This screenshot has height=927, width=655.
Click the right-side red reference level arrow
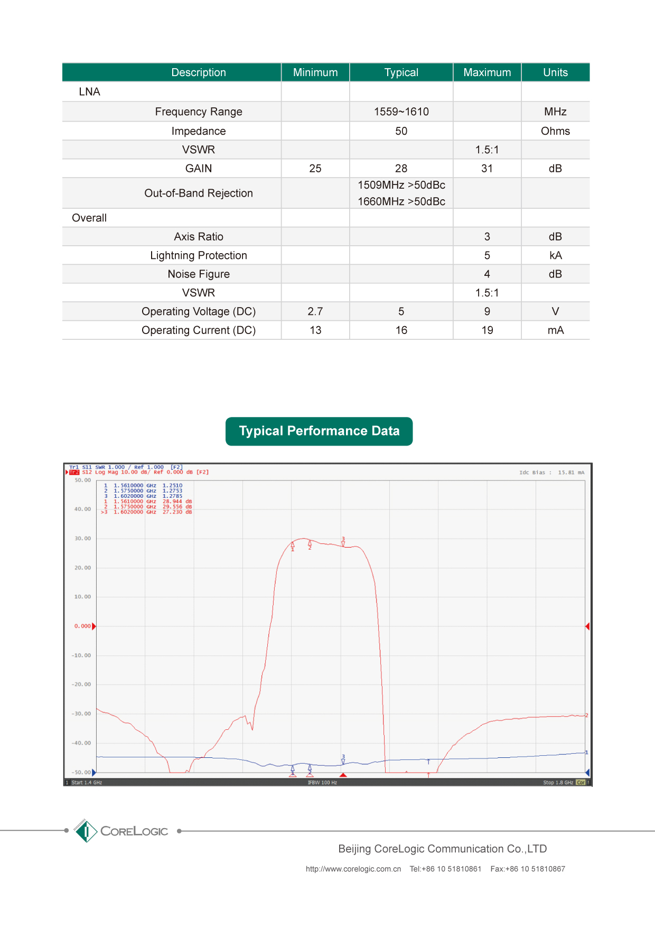pyautogui.click(x=587, y=626)
